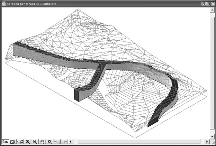This screenshot has height=146, width=216.
Task: Click the window icon in title bar
Action: pos(3,3)
